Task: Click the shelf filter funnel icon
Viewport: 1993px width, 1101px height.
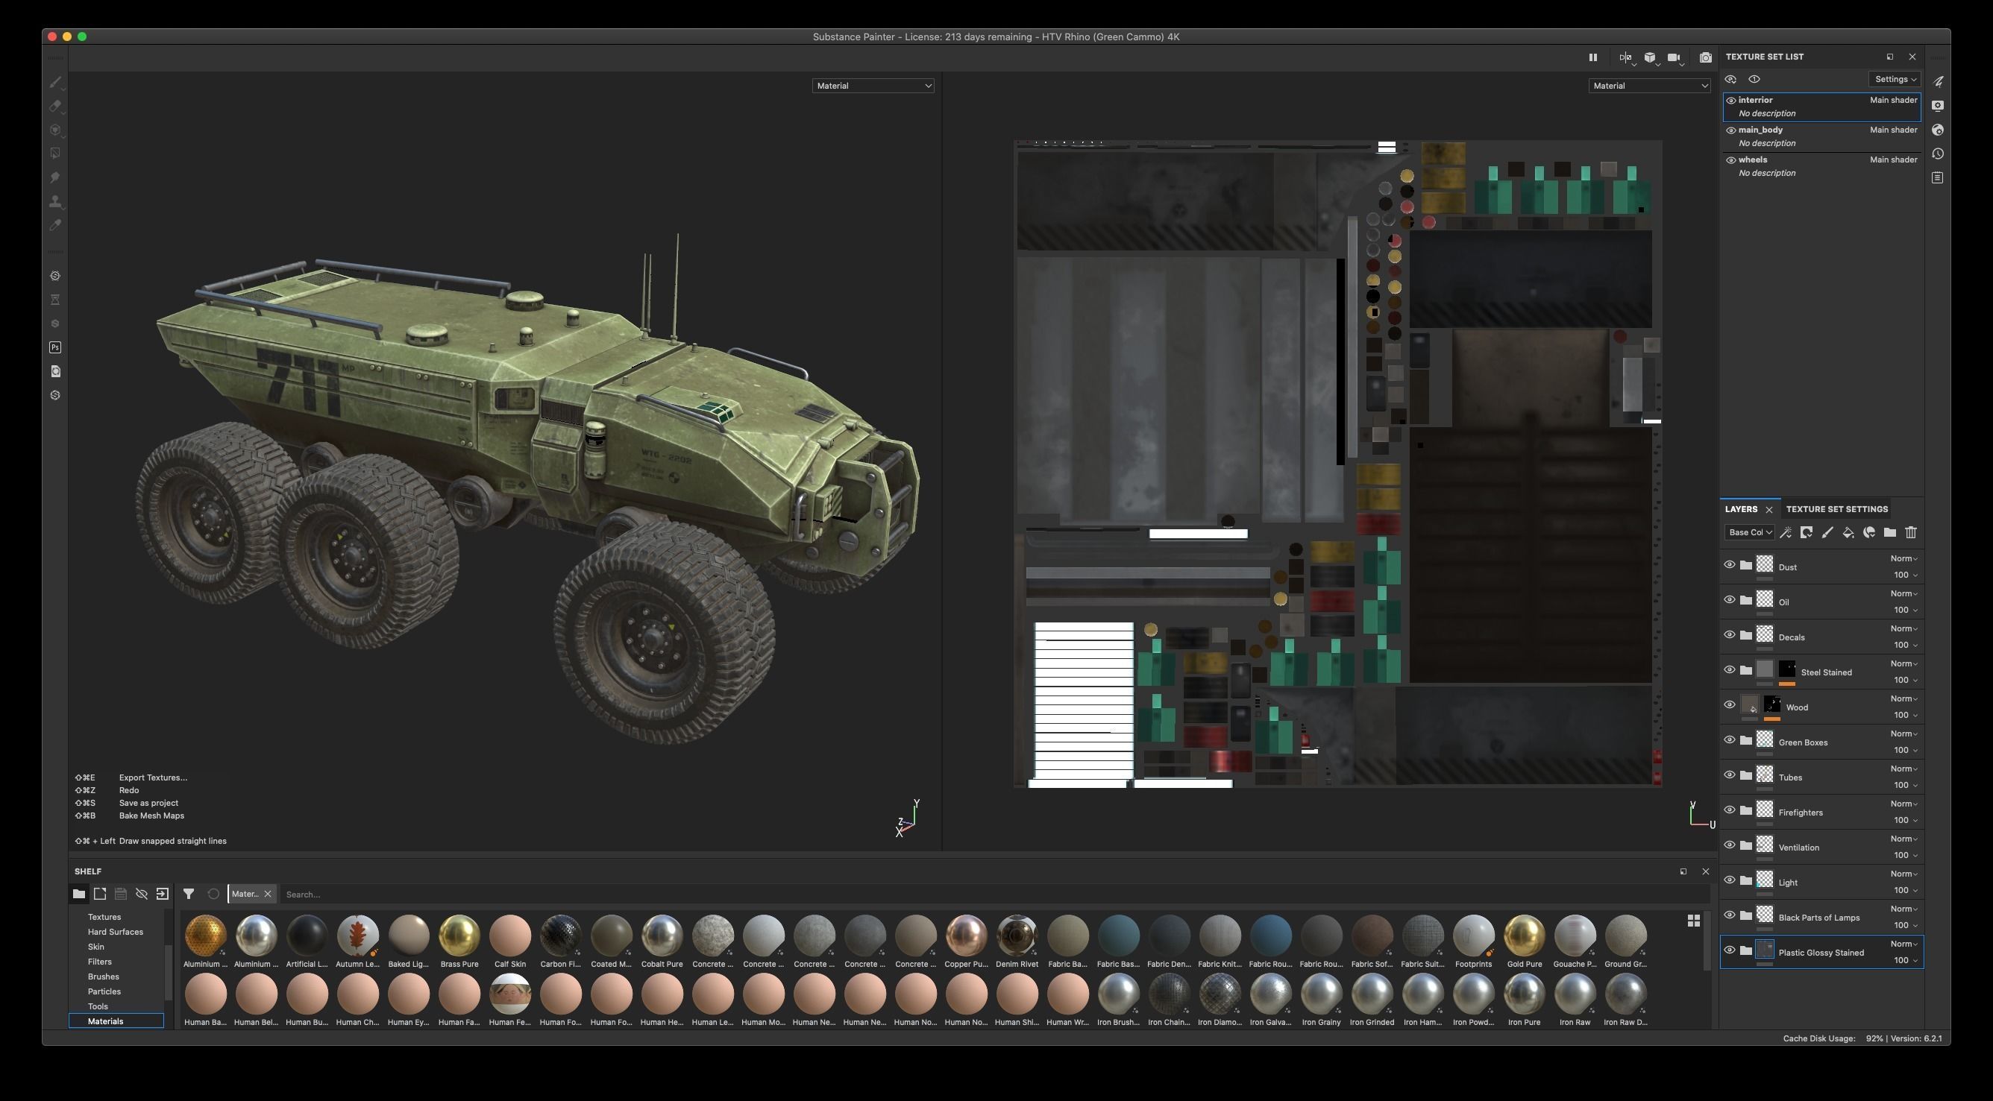Action: click(x=188, y=894)
